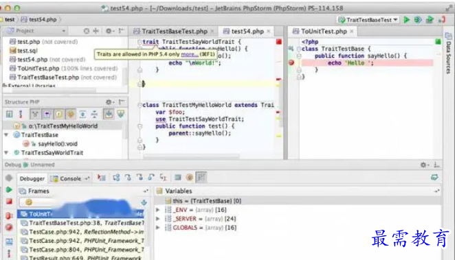This screenshot has width=455, height=260.
Task: Open Debugger tab in Debug panel
Action: (32, 178)
